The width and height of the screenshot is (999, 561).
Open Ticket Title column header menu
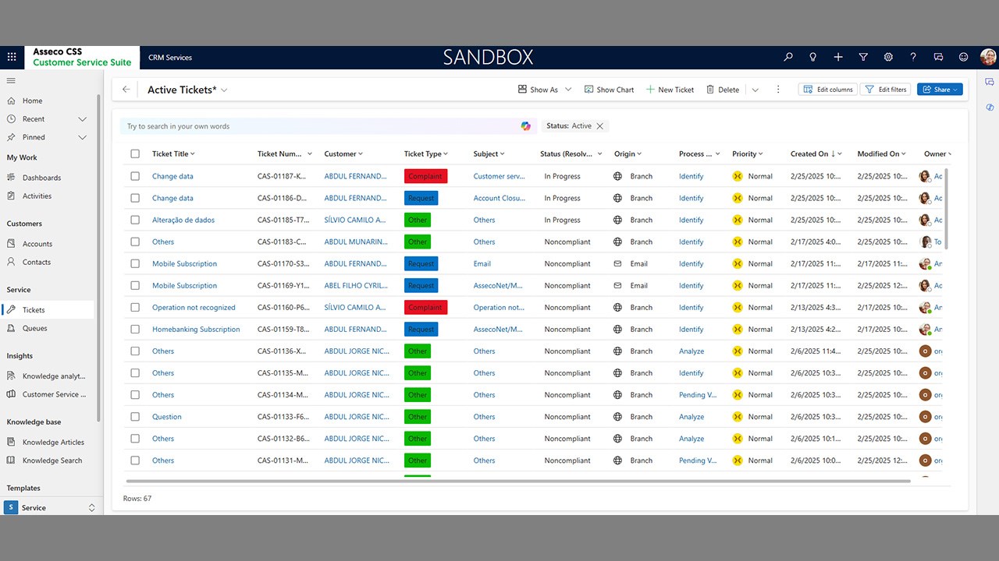173,154
